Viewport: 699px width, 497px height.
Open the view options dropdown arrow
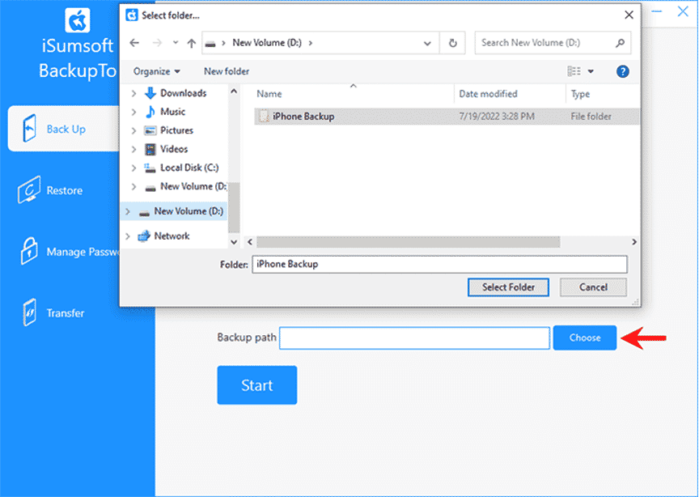coord(591,71)
